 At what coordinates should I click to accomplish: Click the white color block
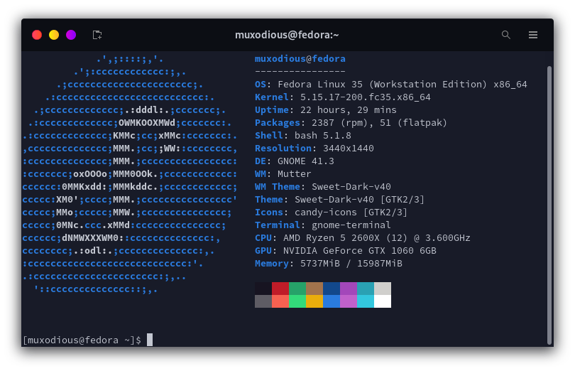383,301
